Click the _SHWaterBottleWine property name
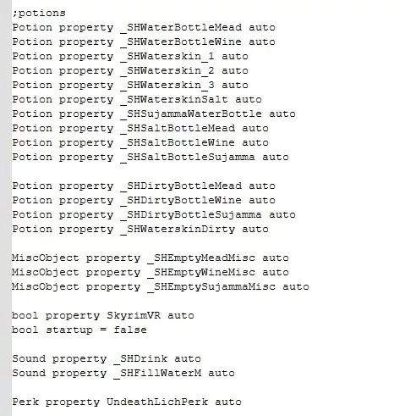 click(181, 42)
